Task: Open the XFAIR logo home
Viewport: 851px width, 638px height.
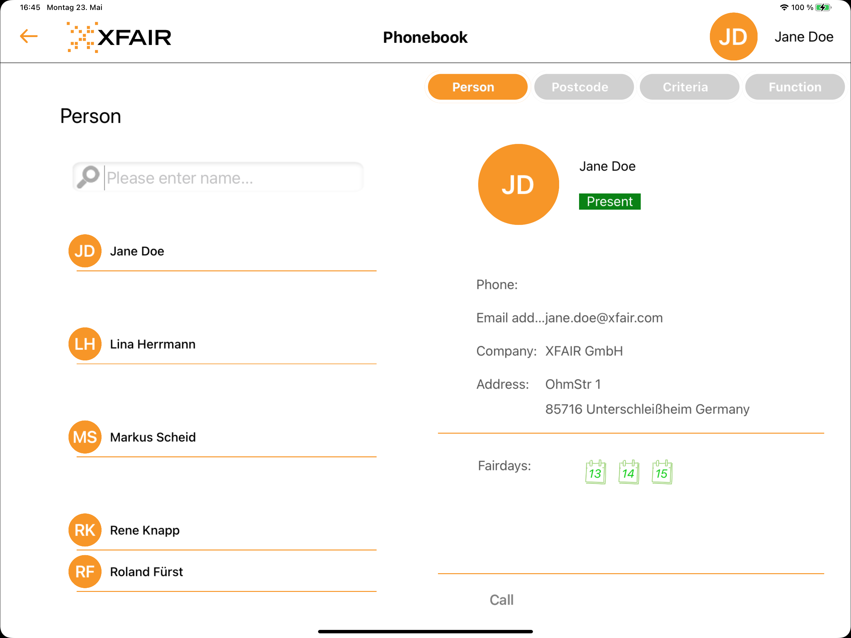Action: [x=119, y=37]
